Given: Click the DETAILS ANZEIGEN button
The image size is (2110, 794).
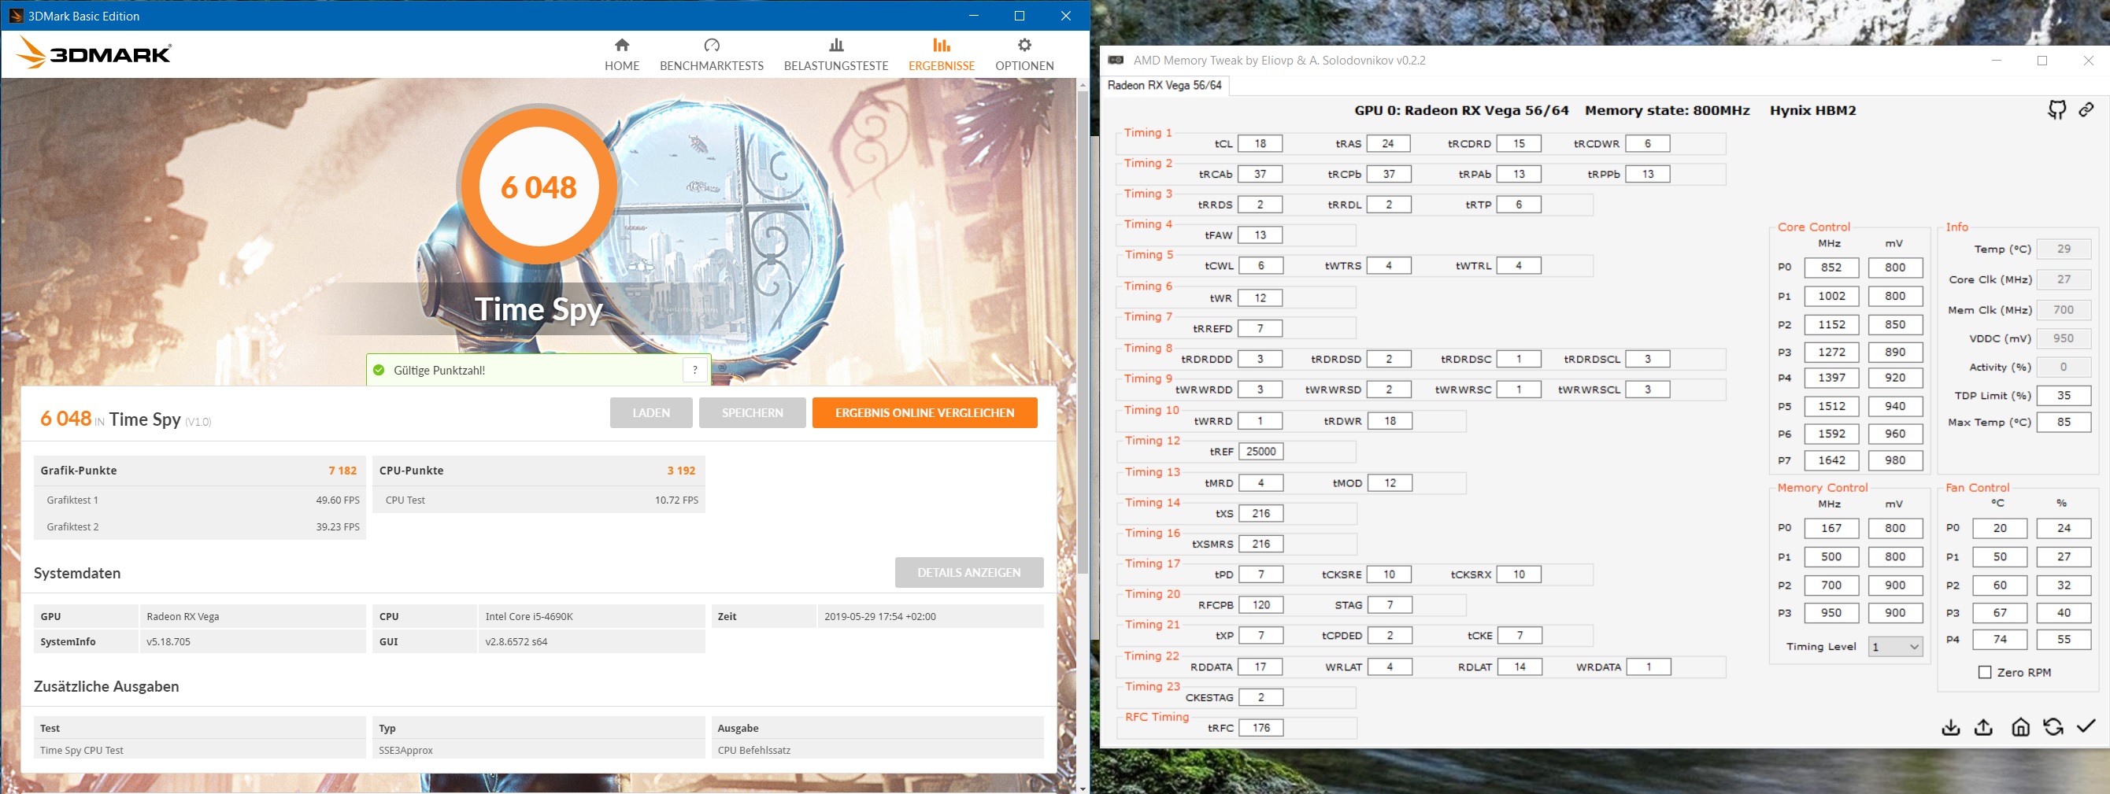Looking at the screenshot, I should coord(969,572).
